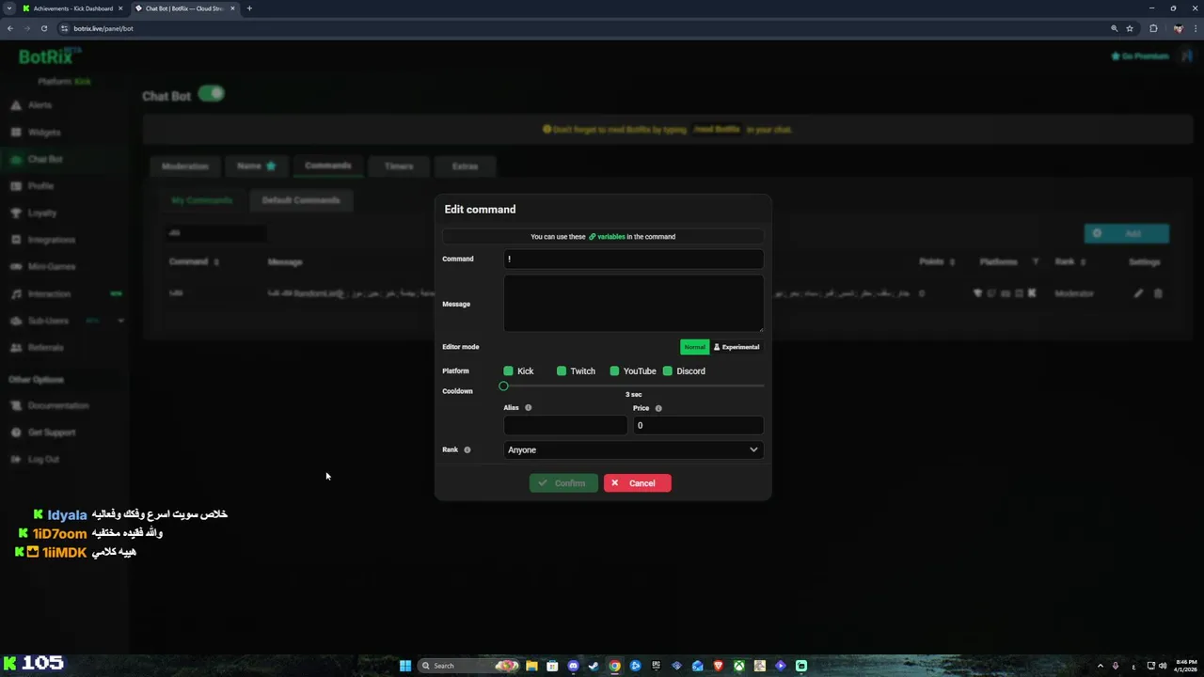Open the browser extensions puzzle icon
Viewport: 1204px width, 677px height.
pos(1153,28)
